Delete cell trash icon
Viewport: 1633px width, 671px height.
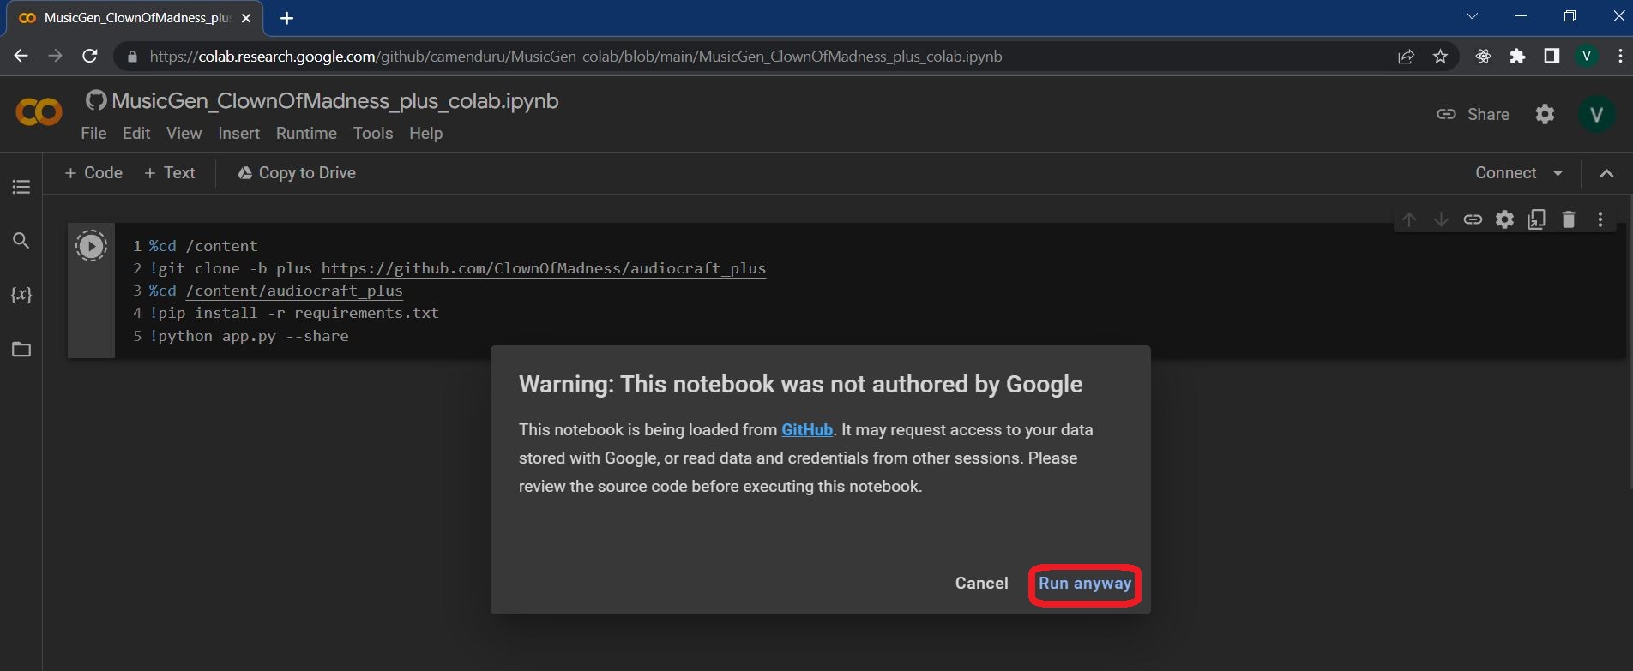(x=1569, y=219)
